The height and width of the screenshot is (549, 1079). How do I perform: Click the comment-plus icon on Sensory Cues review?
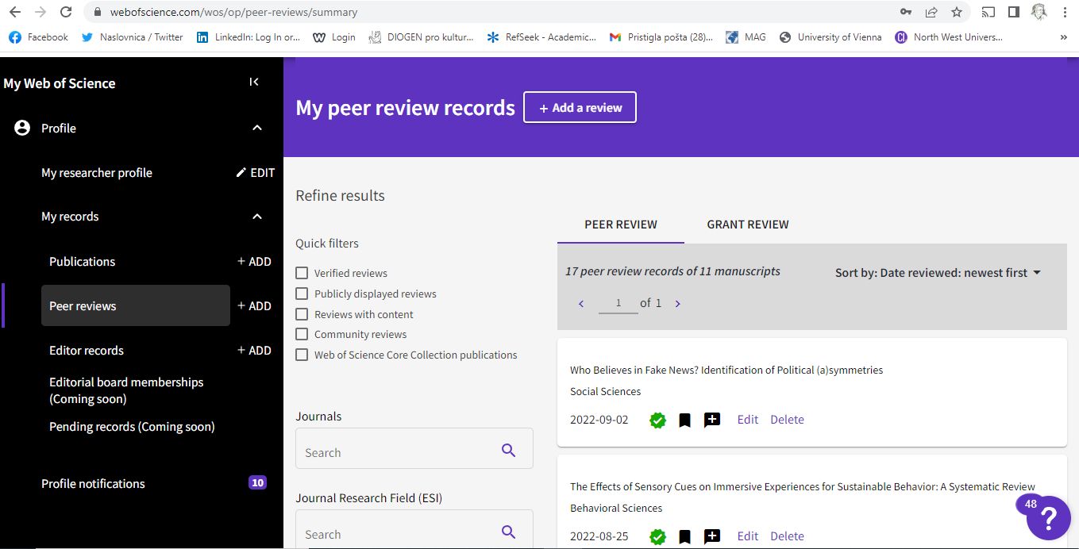pyautogui.click(x=712, y=536)
